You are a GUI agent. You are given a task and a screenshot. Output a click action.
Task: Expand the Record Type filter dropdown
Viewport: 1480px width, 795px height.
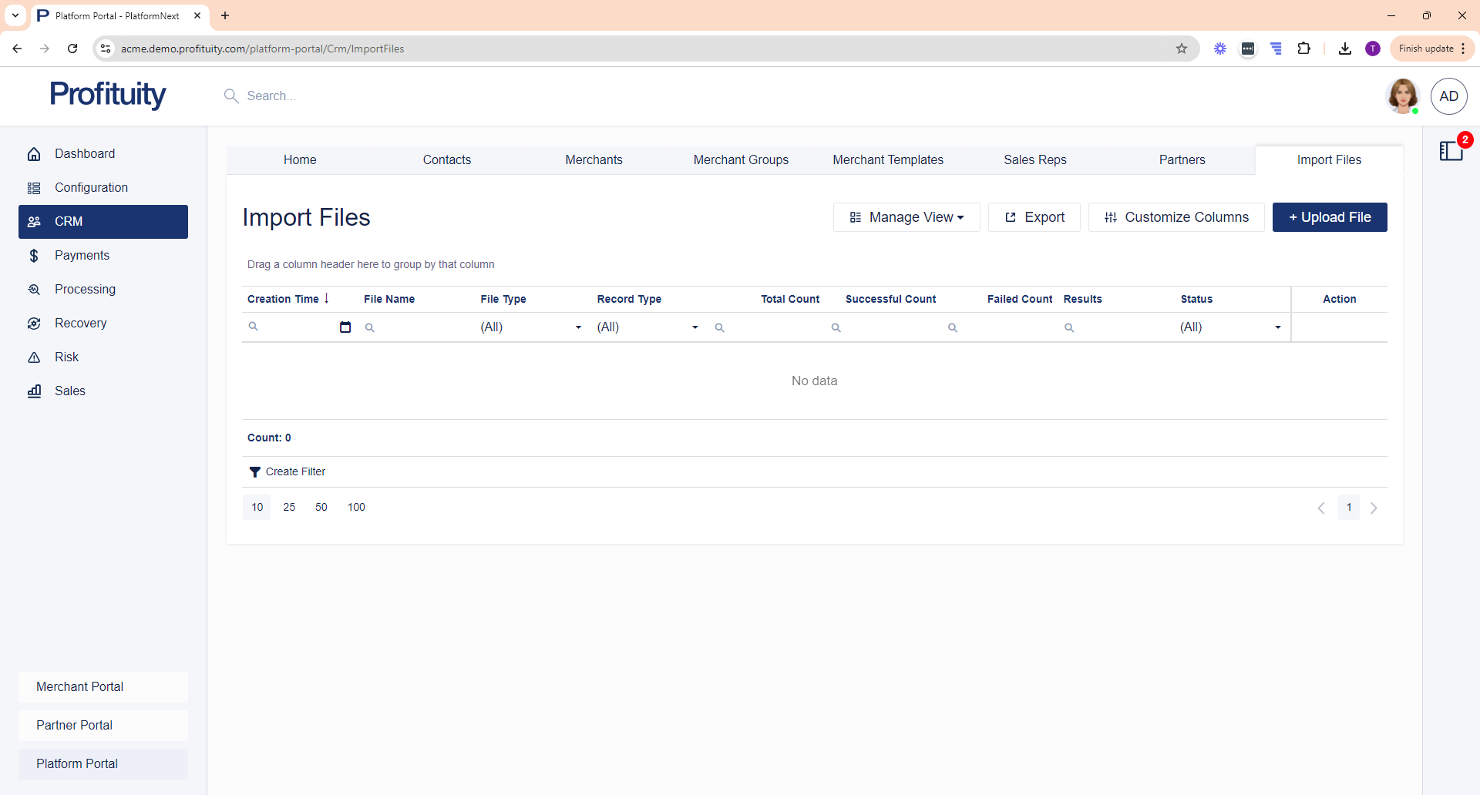coord(695,327)
